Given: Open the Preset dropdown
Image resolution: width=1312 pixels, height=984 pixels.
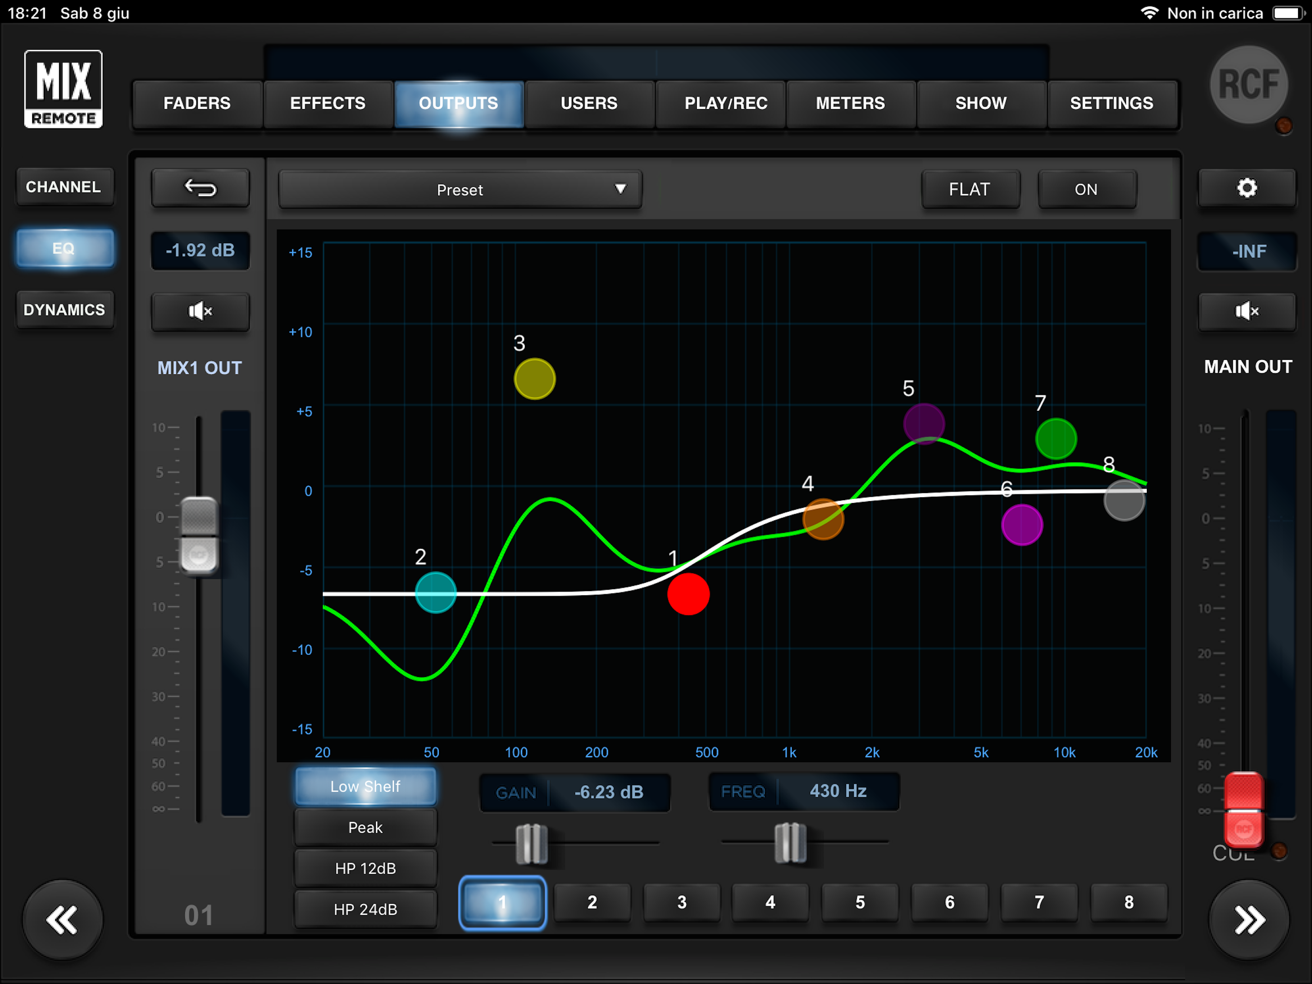Looking at the screenshot, I should (x=460, y=190).
